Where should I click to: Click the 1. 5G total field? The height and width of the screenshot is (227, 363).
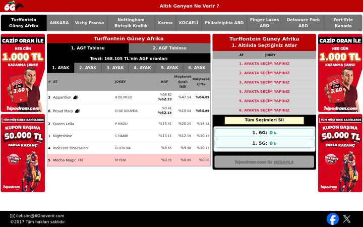tap(264, 143)
